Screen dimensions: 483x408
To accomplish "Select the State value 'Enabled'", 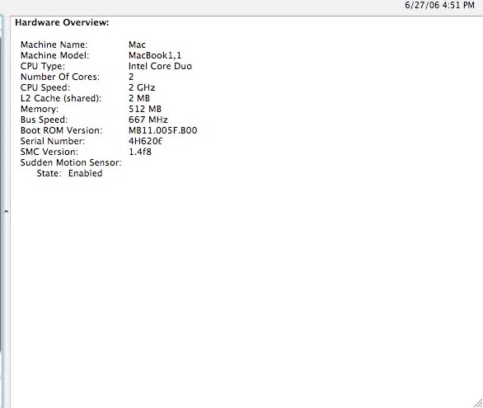I will pyautogui.click(x=86, y=173).
